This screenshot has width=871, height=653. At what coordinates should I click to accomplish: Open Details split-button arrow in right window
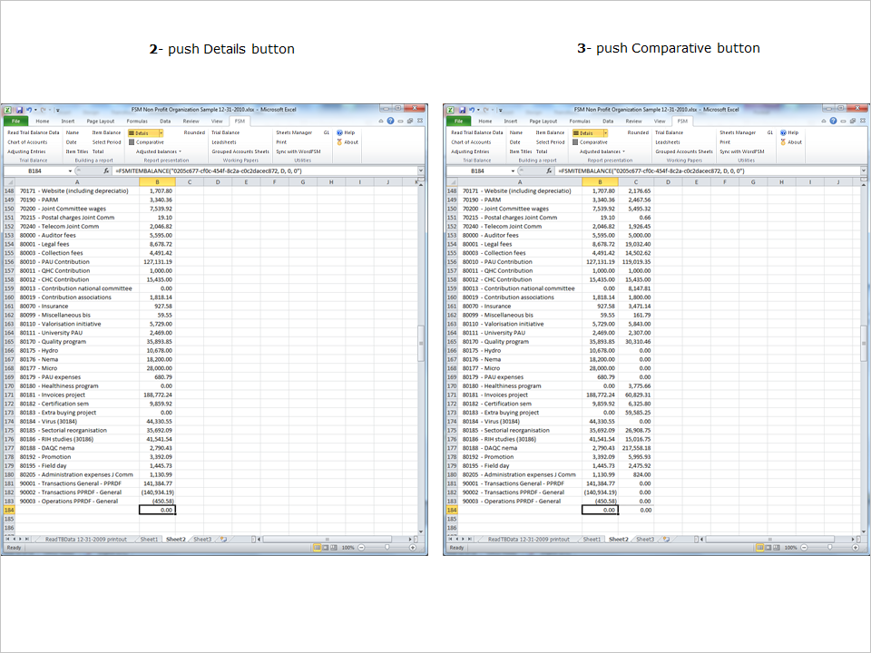pos(603,132)
